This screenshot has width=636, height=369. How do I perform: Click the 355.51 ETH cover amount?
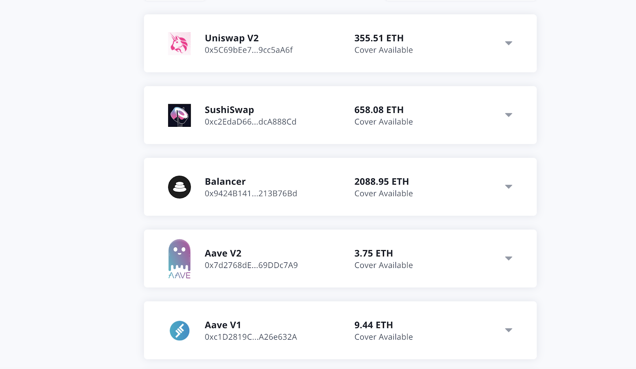(x=379, y=38)
